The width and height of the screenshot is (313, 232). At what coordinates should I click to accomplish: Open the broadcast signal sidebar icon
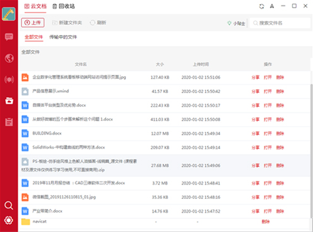9,79
